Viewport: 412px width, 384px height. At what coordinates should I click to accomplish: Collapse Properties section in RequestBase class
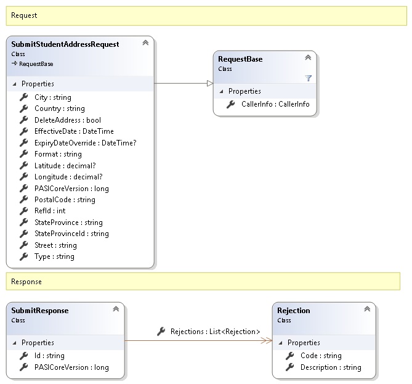click(x=222, y=91)
